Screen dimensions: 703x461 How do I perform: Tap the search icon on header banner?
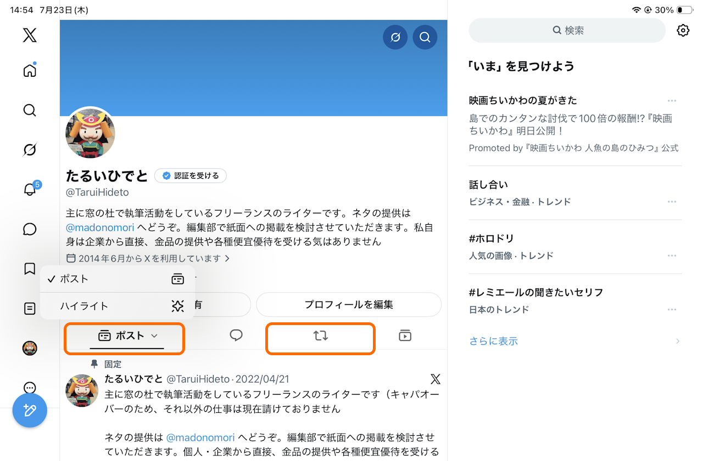(425, 37)
